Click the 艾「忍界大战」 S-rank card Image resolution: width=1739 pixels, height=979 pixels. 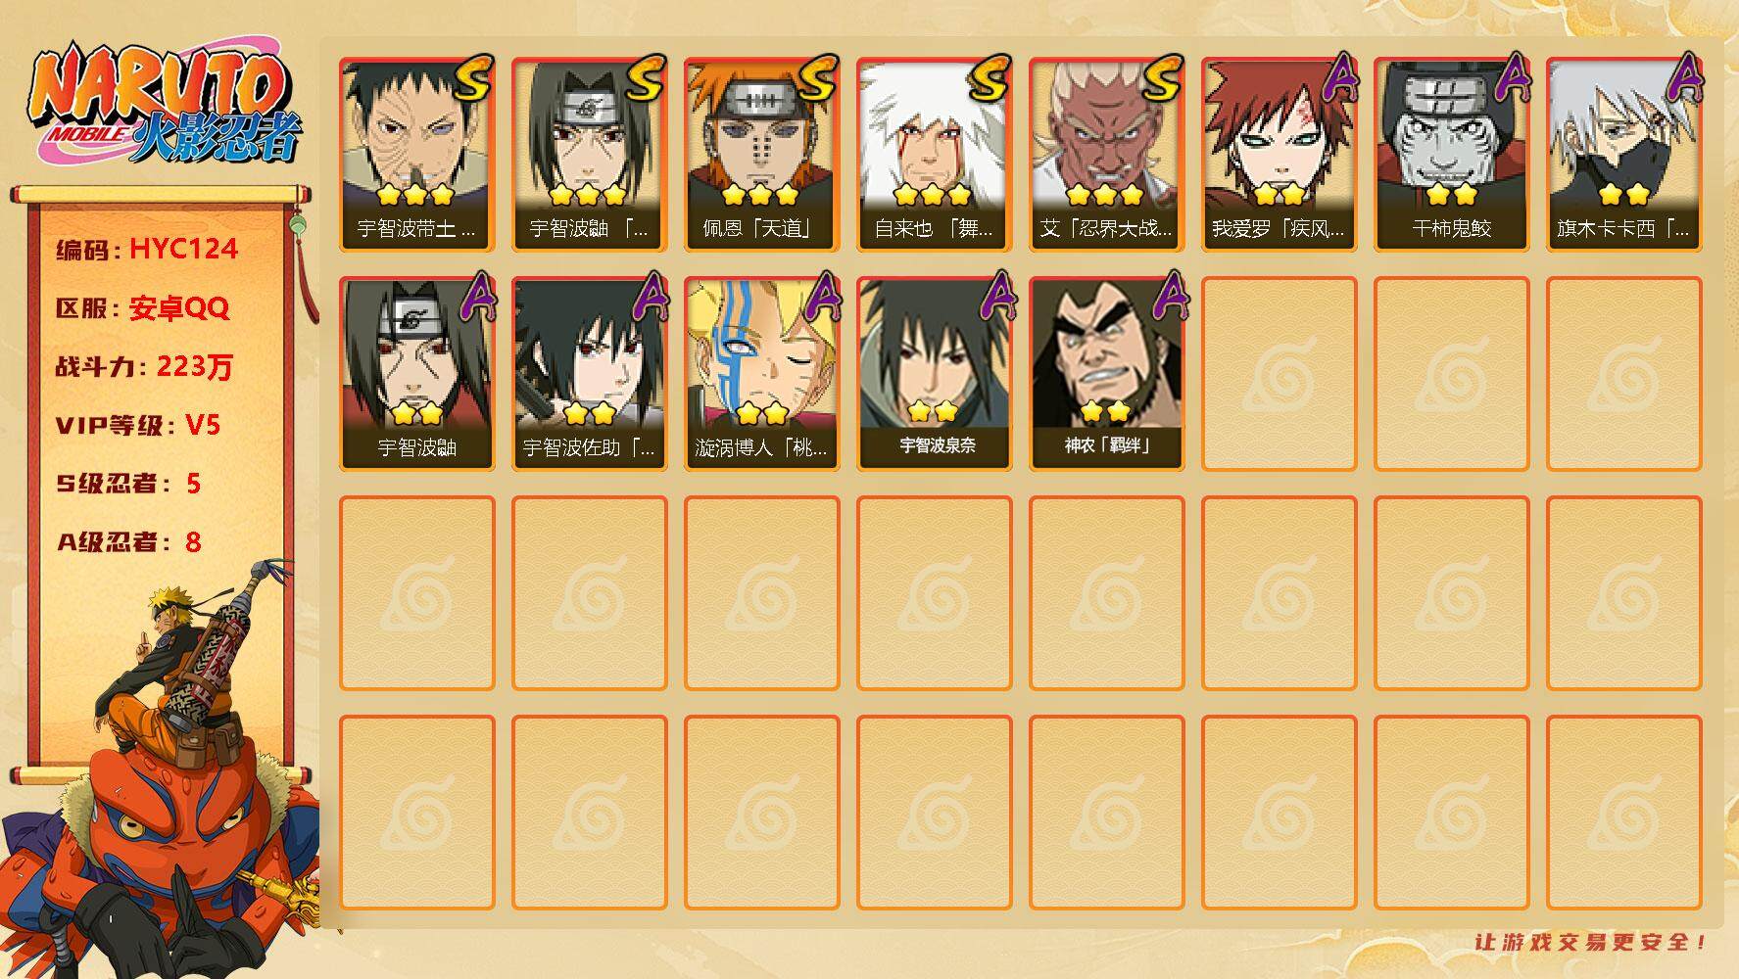(1106, 155)
